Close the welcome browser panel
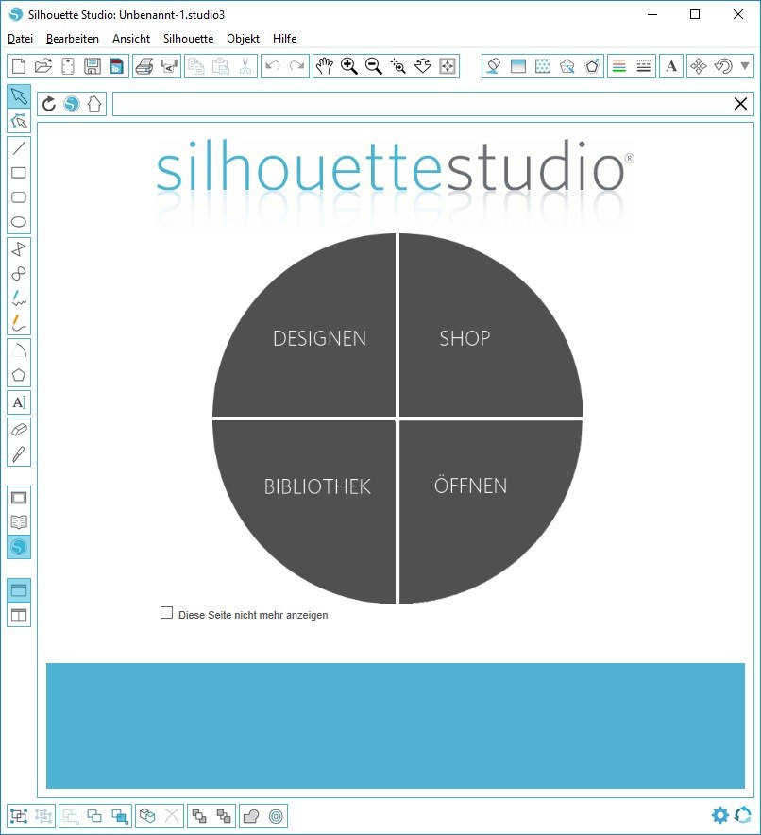Screen dimensions: 761x835 740,104
